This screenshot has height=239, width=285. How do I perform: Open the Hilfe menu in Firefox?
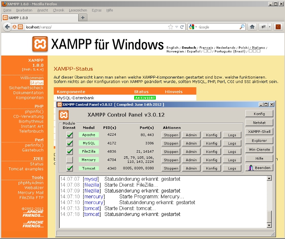click(x=110, y=10)
